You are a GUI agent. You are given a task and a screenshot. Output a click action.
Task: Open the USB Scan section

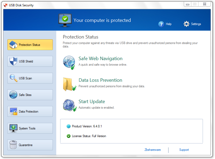pos(30,78)
